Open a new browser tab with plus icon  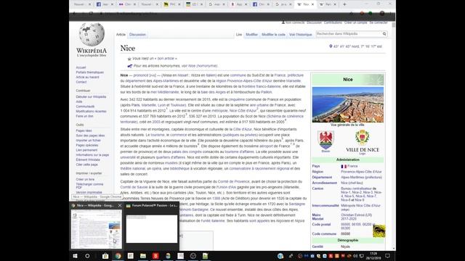pyautogui.click(x=344, y=4)
